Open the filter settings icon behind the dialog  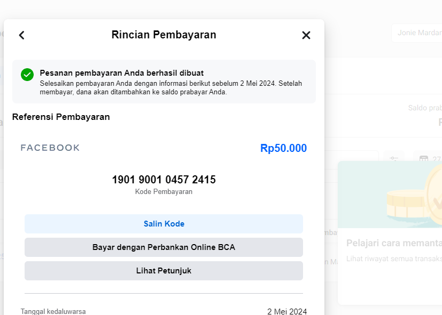[394, 159]
